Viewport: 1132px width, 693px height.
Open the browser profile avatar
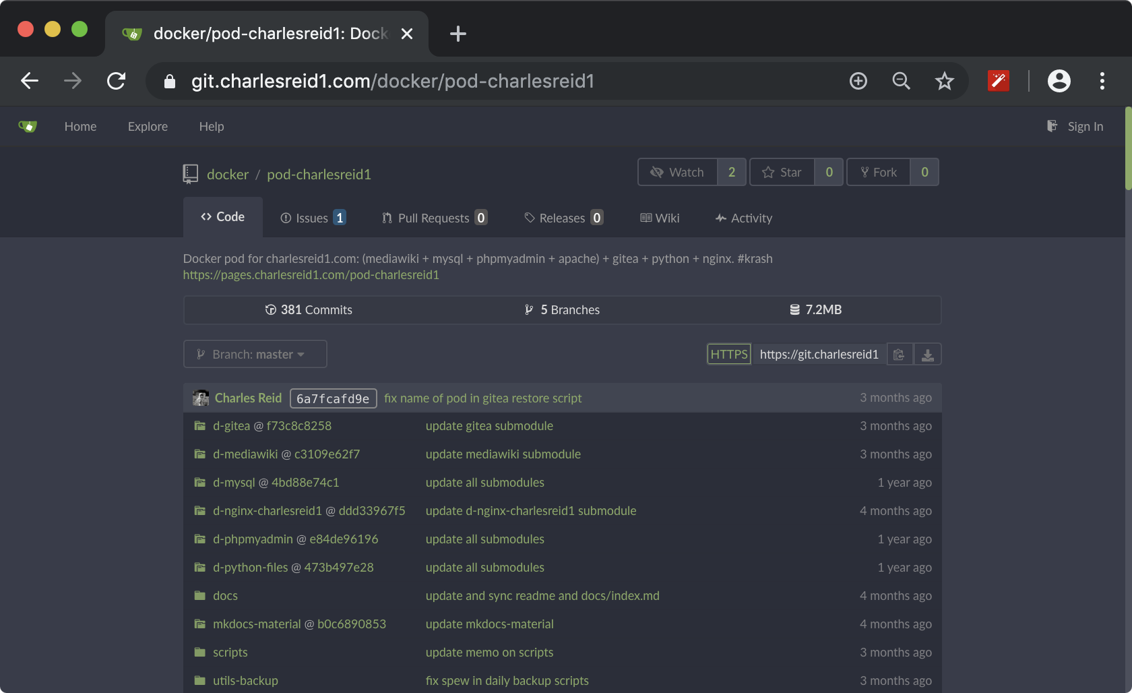tap(1059, 81)
